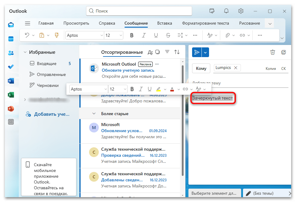Toggle Strikethrough in the ribbon
The width and height of the screenshot is (296, 202).
click(x=168, y=35)
